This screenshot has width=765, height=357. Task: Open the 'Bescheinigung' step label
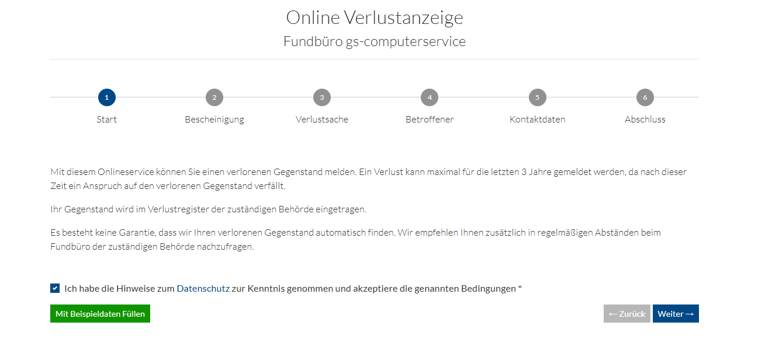tap(214, 120)
